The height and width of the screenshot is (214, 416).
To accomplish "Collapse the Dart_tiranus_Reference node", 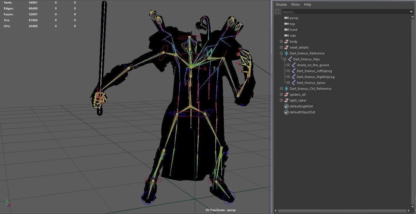I will click(281, 53).
